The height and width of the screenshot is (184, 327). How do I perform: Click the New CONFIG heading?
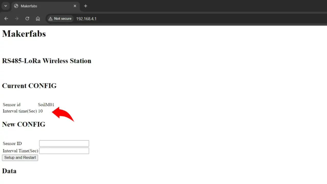(x=24, y=124)
